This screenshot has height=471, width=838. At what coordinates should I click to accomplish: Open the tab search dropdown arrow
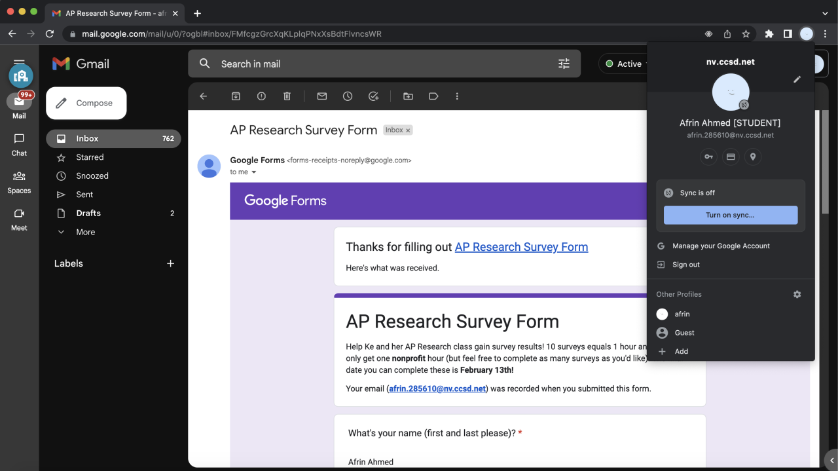point(825,13)
